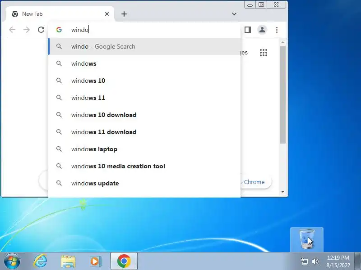Open the side panel icon

pyautogui.click(x=247, y=30)
